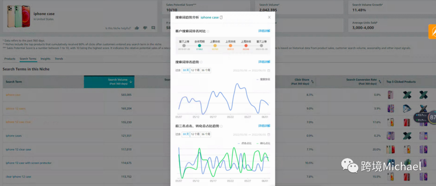Open calendar icon for 前三名点击 trend date range
The height and width of the screenshot is (186, 436).
pos(268,134)
